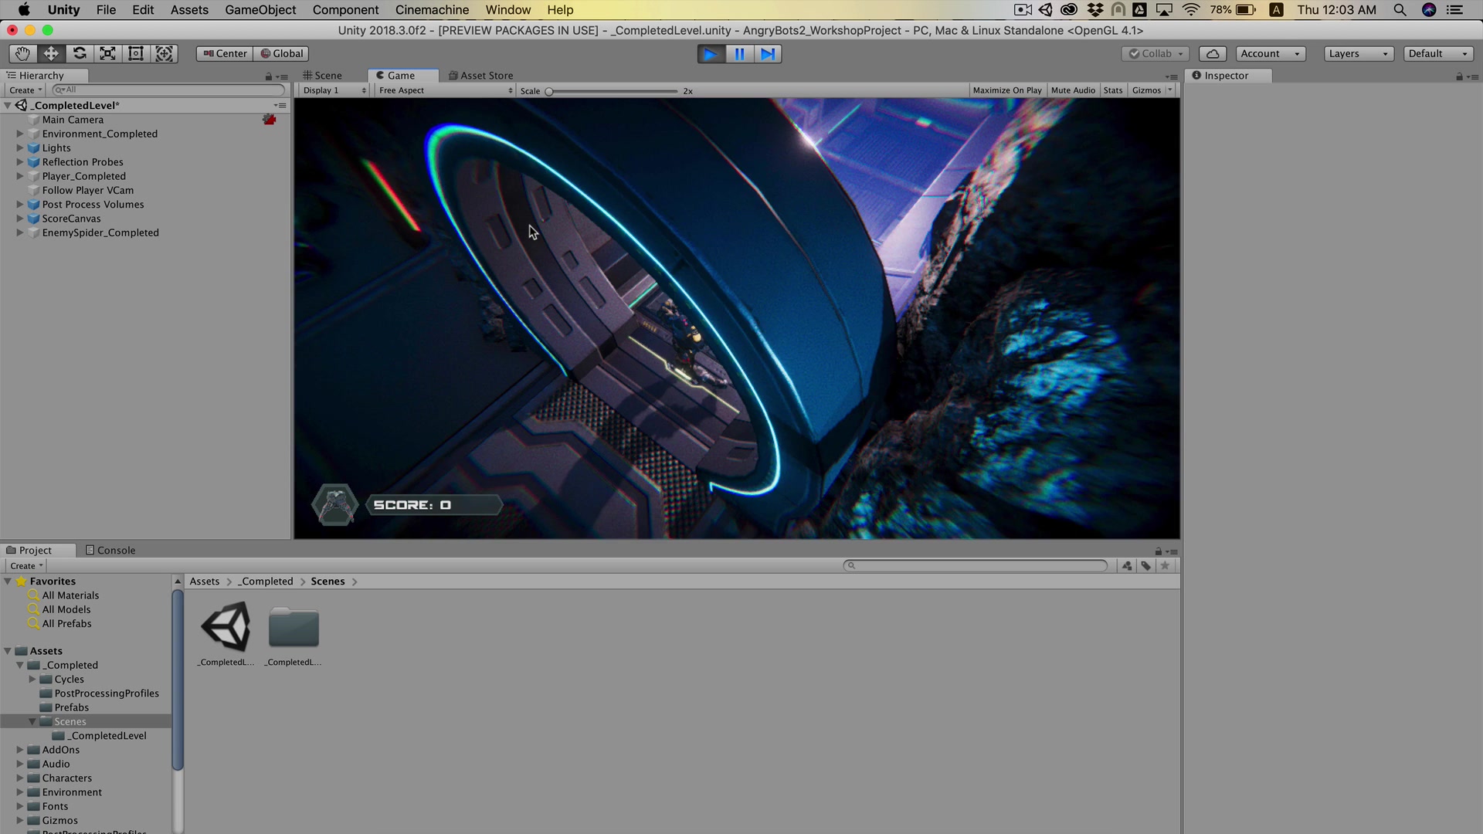The height and width of the screenshot is (834, 1483).
Task: Open the Free Aspect resolution dropdown
Action: coord(444,90)
